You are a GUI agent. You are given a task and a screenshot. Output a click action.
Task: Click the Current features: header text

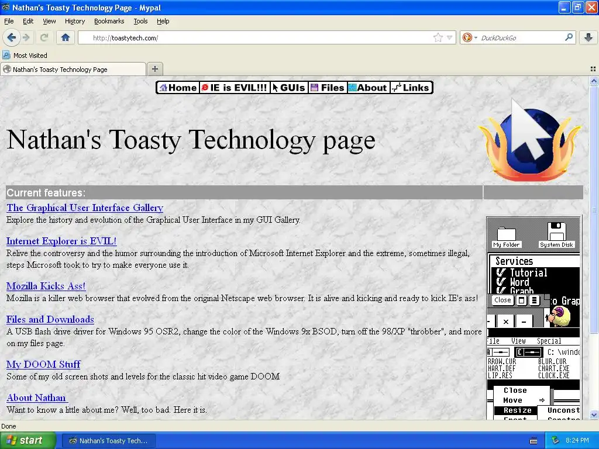[46, 192]
